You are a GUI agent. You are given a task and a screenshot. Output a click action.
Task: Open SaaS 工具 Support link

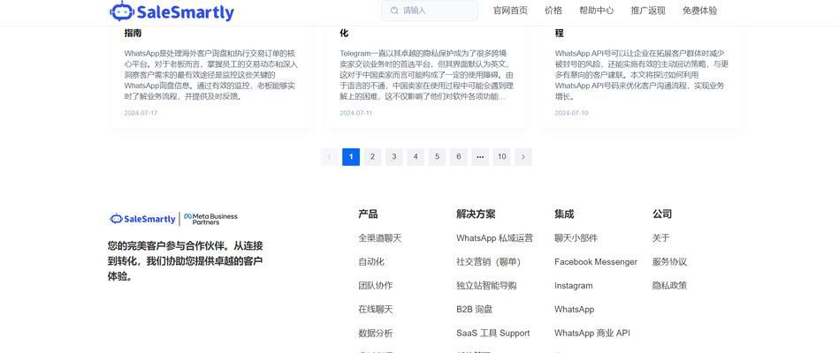(492, 334)
